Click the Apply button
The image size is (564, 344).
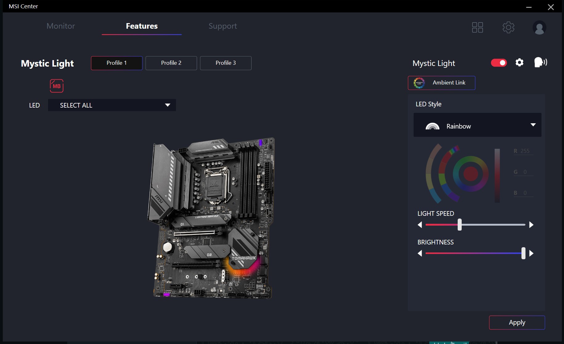[x=517, y=322]
